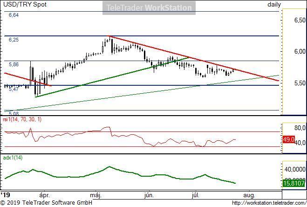Click the 5,08 support level label
The height and width of the screenshot is (207, 307).
(14, 113)
